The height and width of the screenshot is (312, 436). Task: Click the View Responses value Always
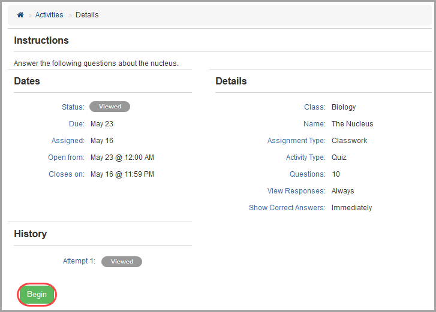[x=342, y=191]
